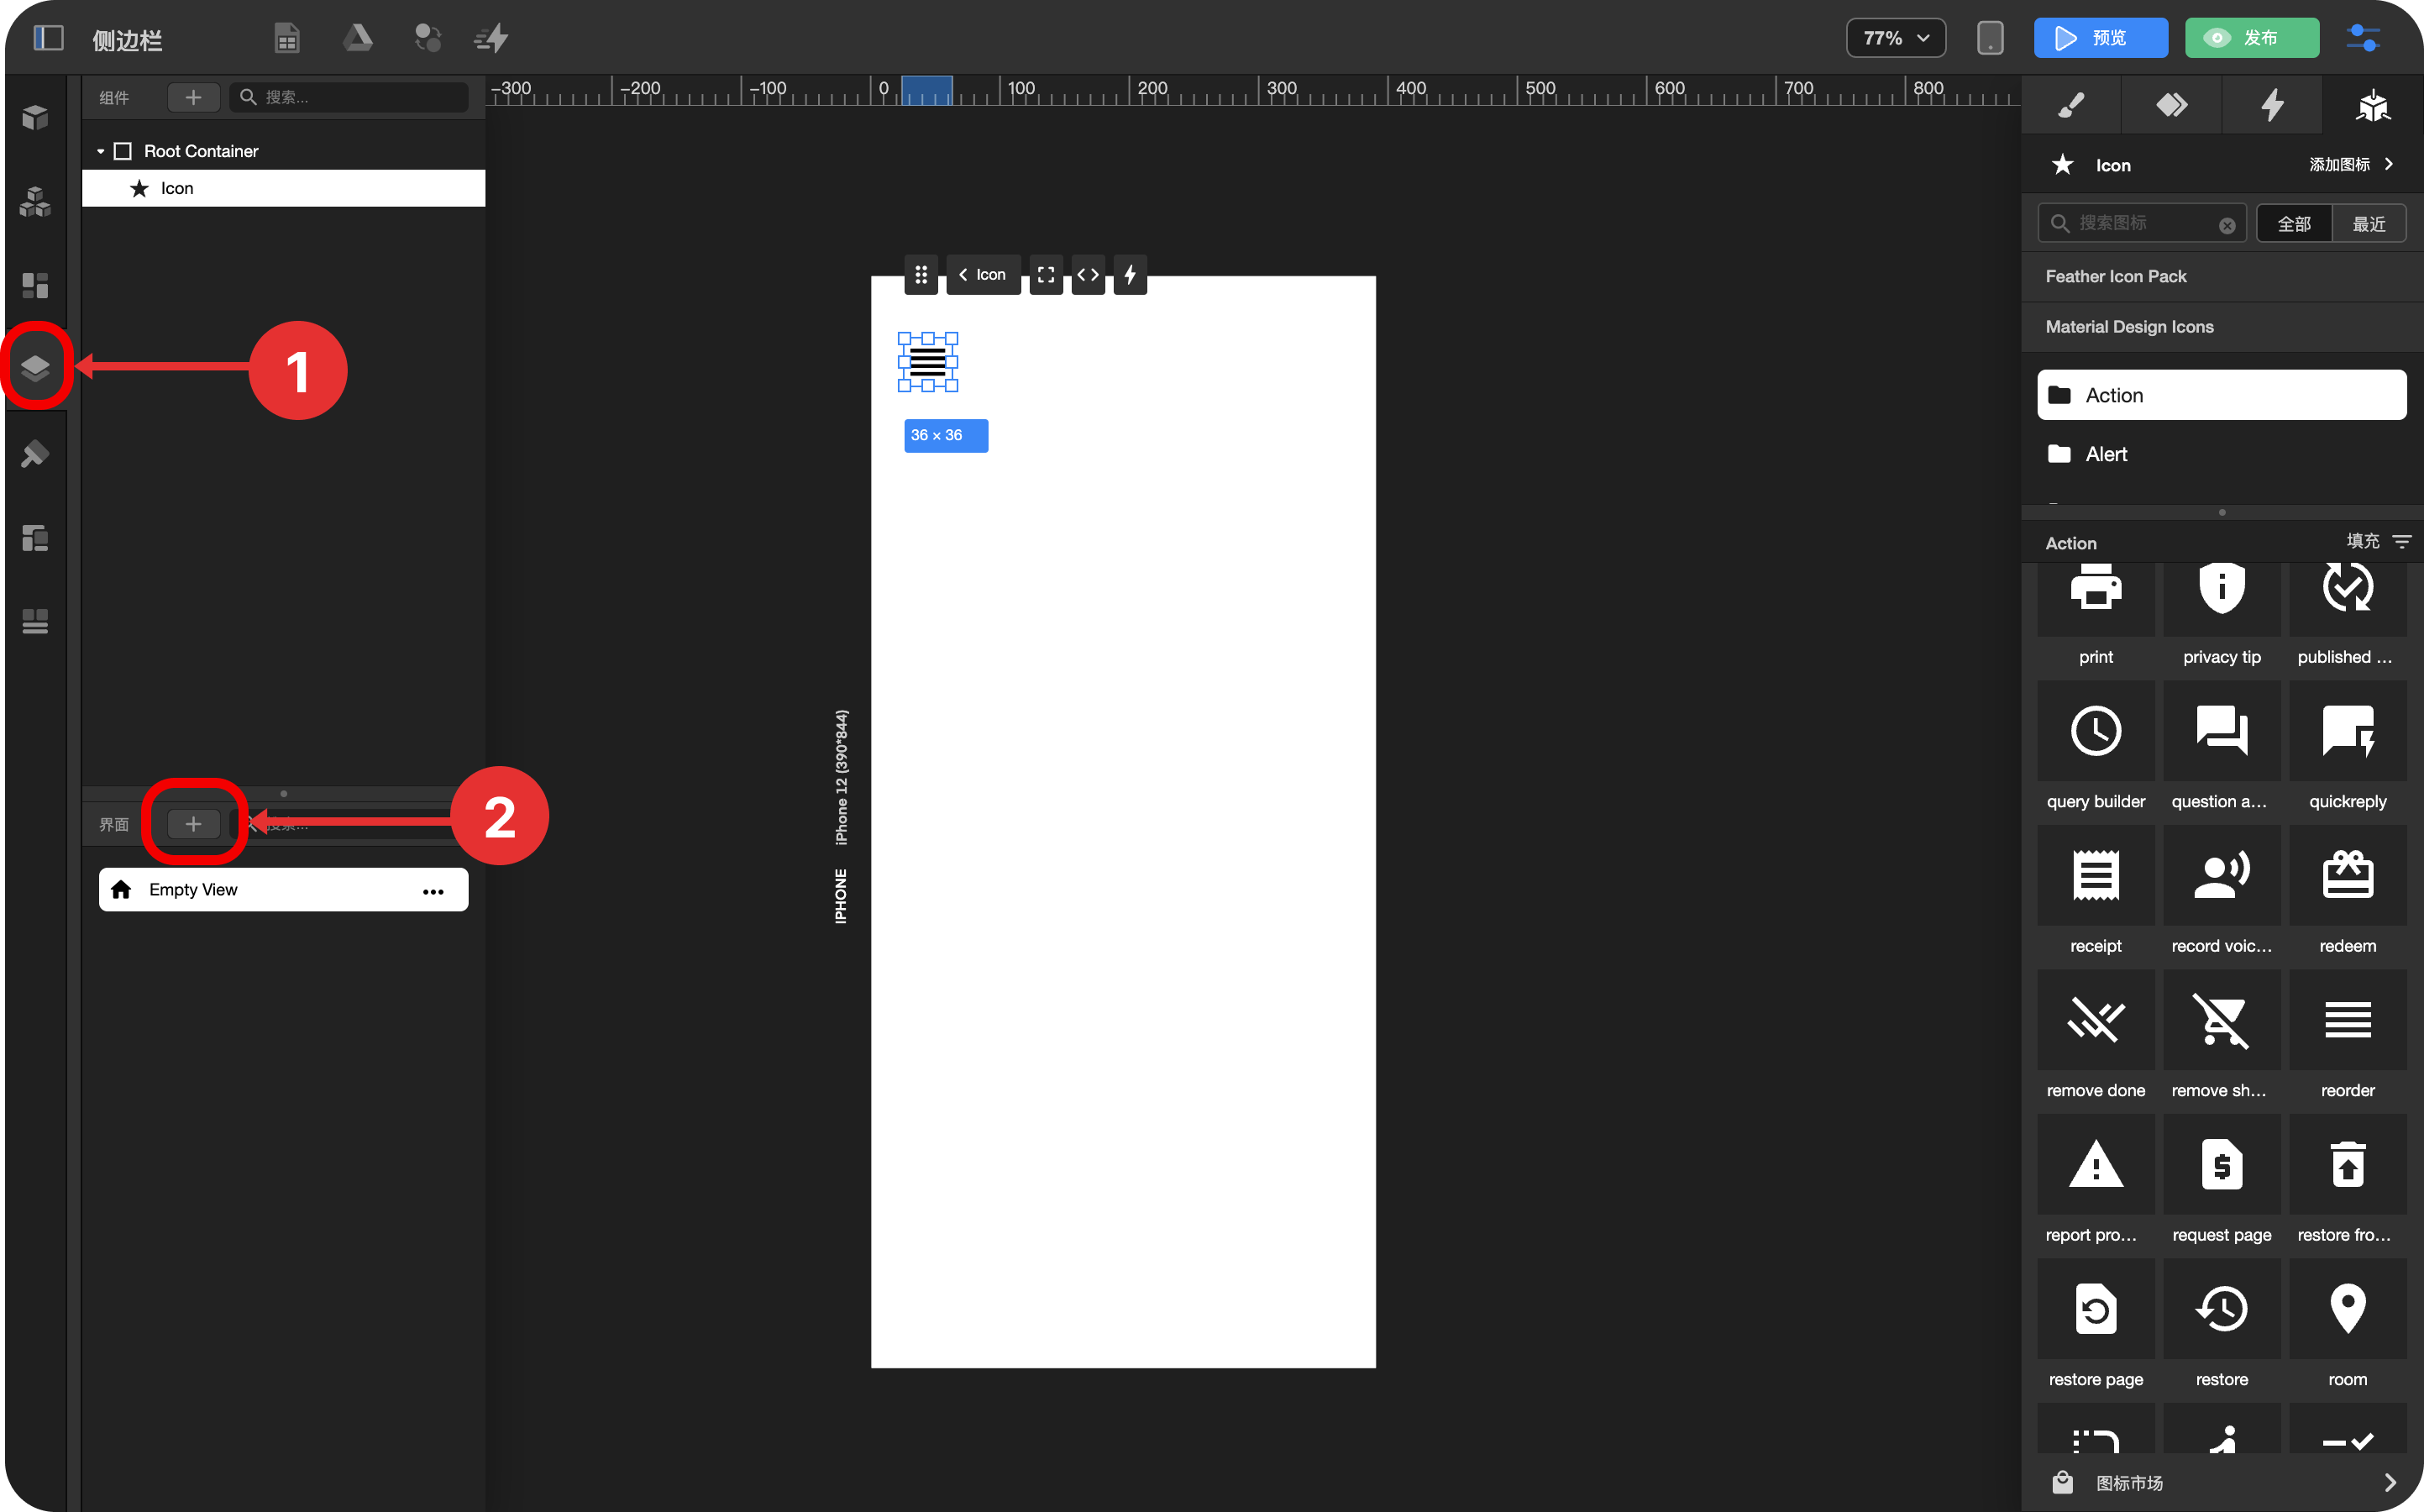Image resolution: width=2424 pixels, height=1512 pixels.
Task: Collapse the Root Container tree node
Action: pyautogui.click(x=101, y=151)
